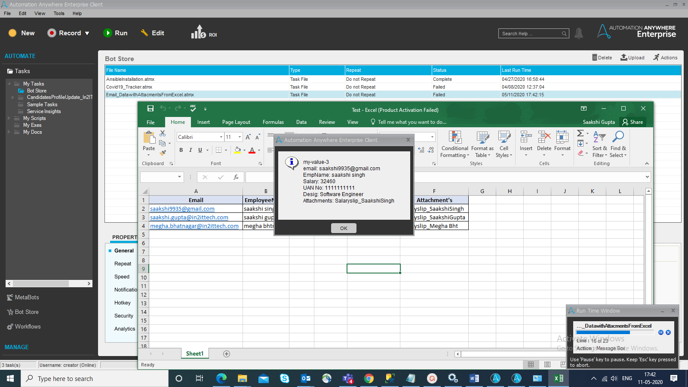Toggle Italic formatting in Excel

click(x=190, y=150)
